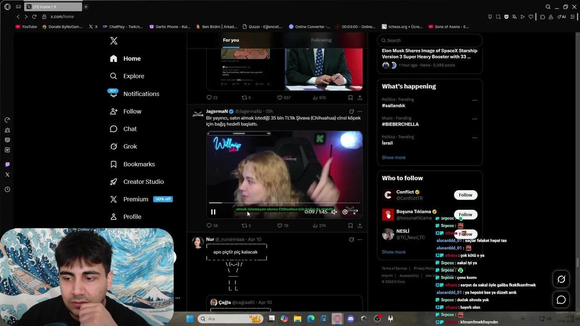Viewport: 580px width, 326px height.
Task: Reply to the JagermaN post
Action: click(212, 225)
